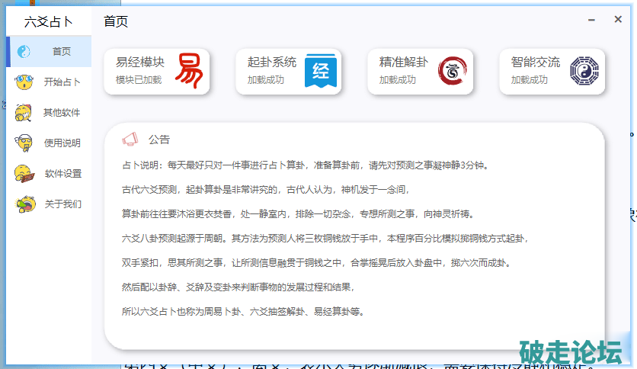
Task: Open the 使用说明 text entry
Action: (x=62, y=143)
